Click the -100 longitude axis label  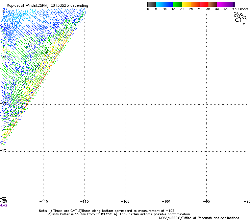[166, 201]
